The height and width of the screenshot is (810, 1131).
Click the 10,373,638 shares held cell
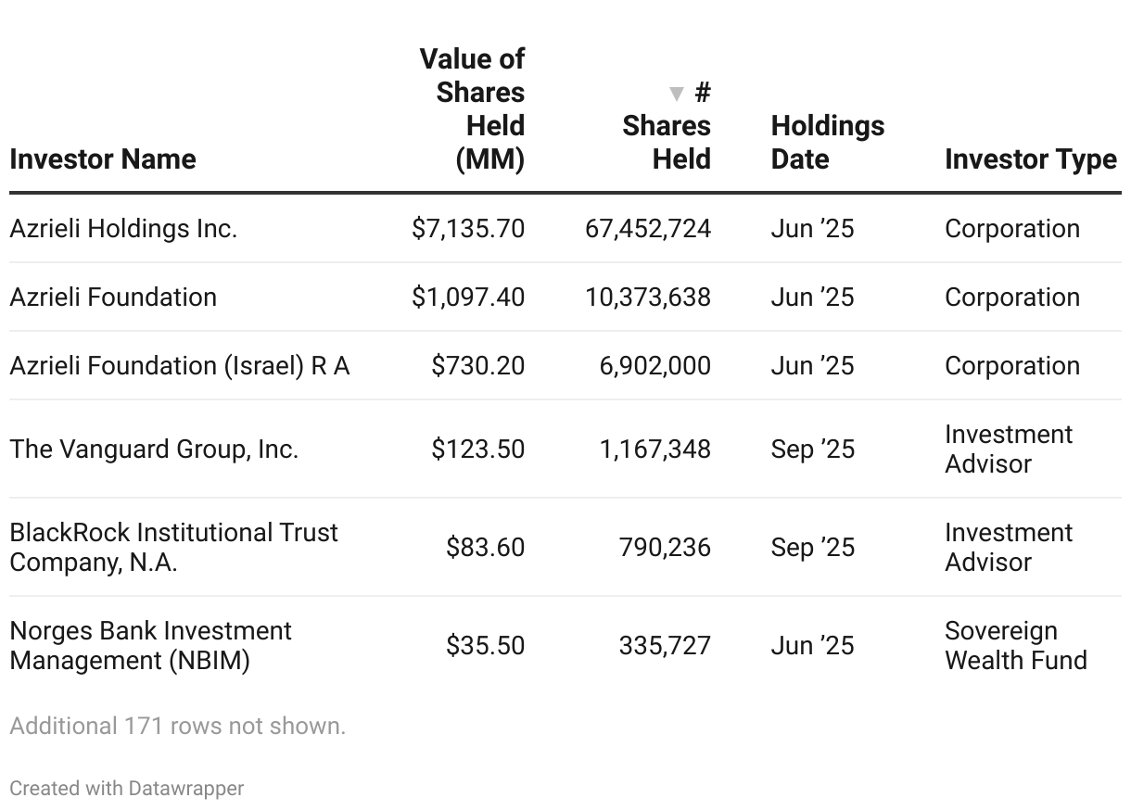[x=648, y=297]
